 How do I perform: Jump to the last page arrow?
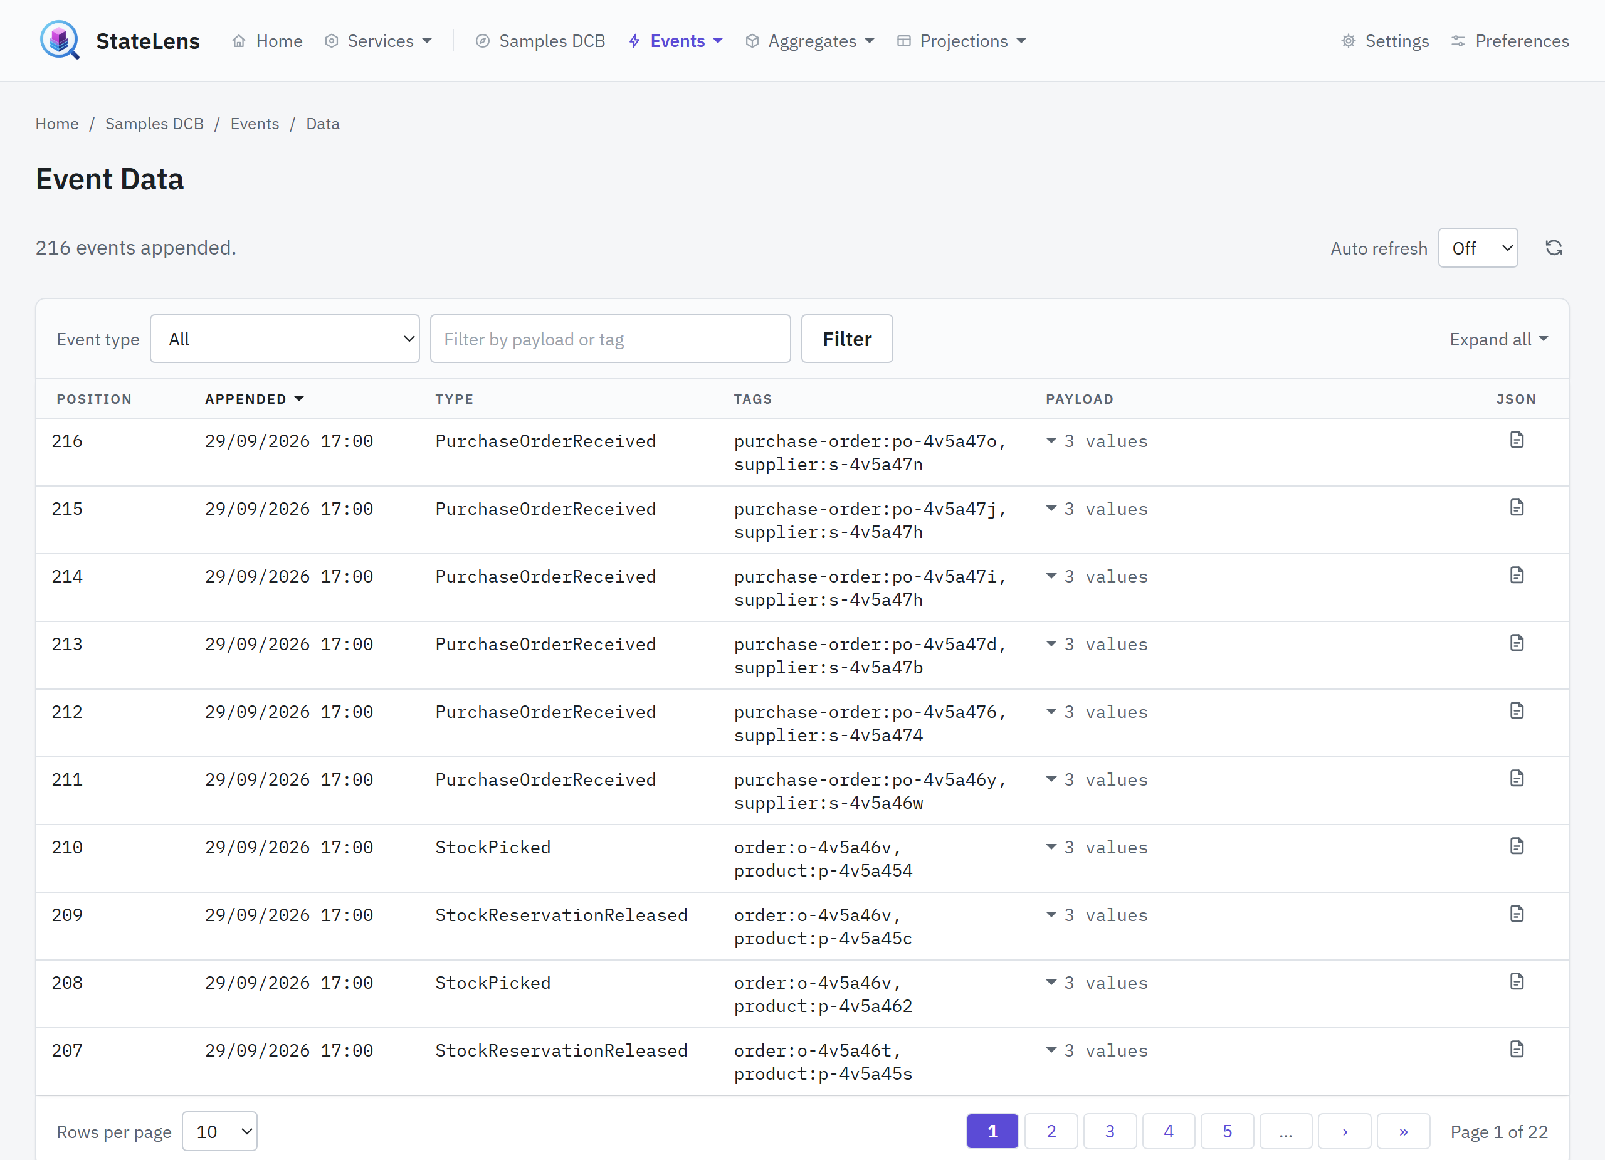point(1403,1132)
